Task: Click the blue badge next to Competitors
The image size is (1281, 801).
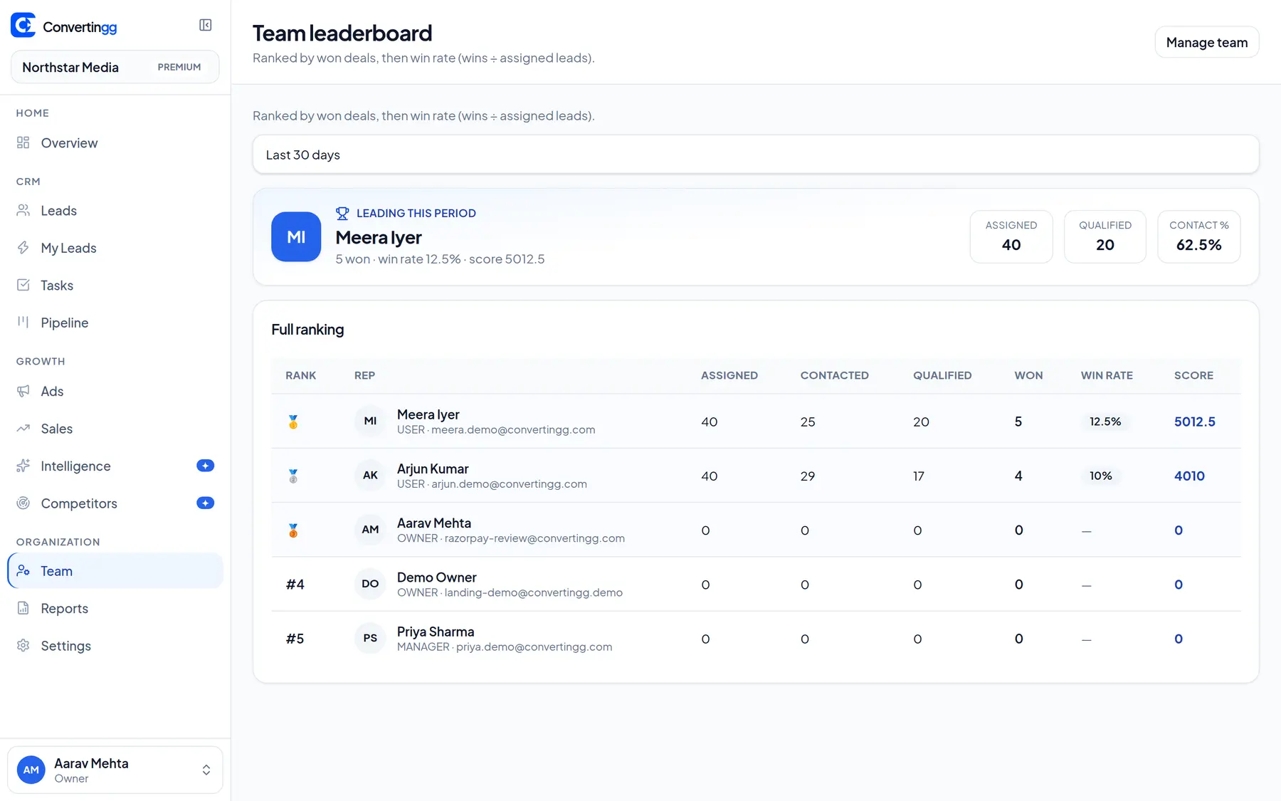Action: 205,503
